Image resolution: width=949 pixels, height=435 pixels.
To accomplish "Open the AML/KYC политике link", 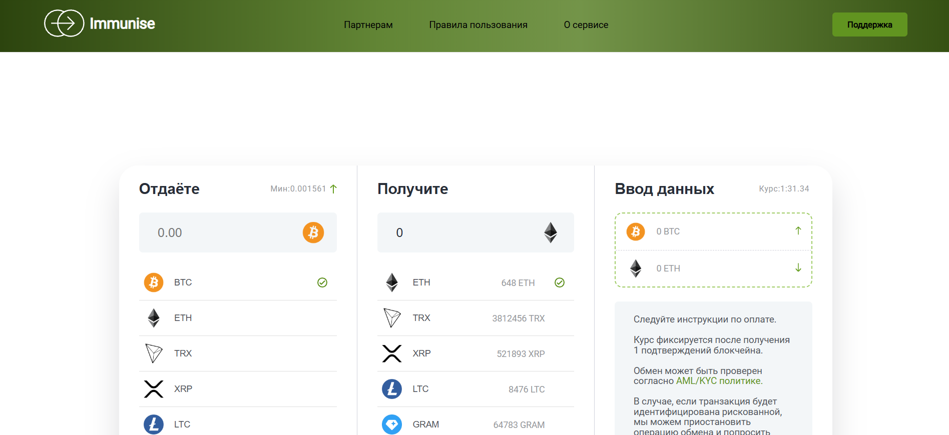I will pyautogui.click(x=719, y=381).
